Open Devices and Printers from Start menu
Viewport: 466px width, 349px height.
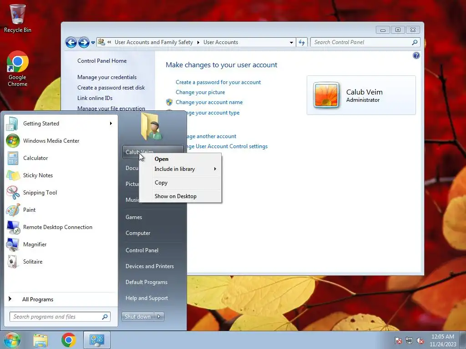point(149,266)
